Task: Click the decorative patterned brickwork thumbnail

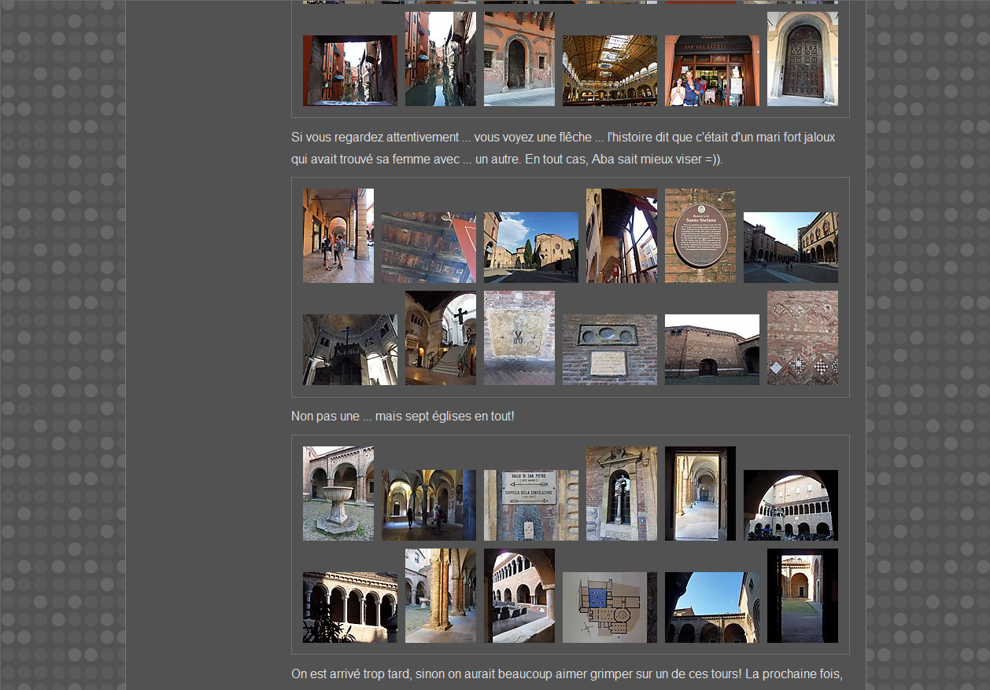Action: (802, 338)
